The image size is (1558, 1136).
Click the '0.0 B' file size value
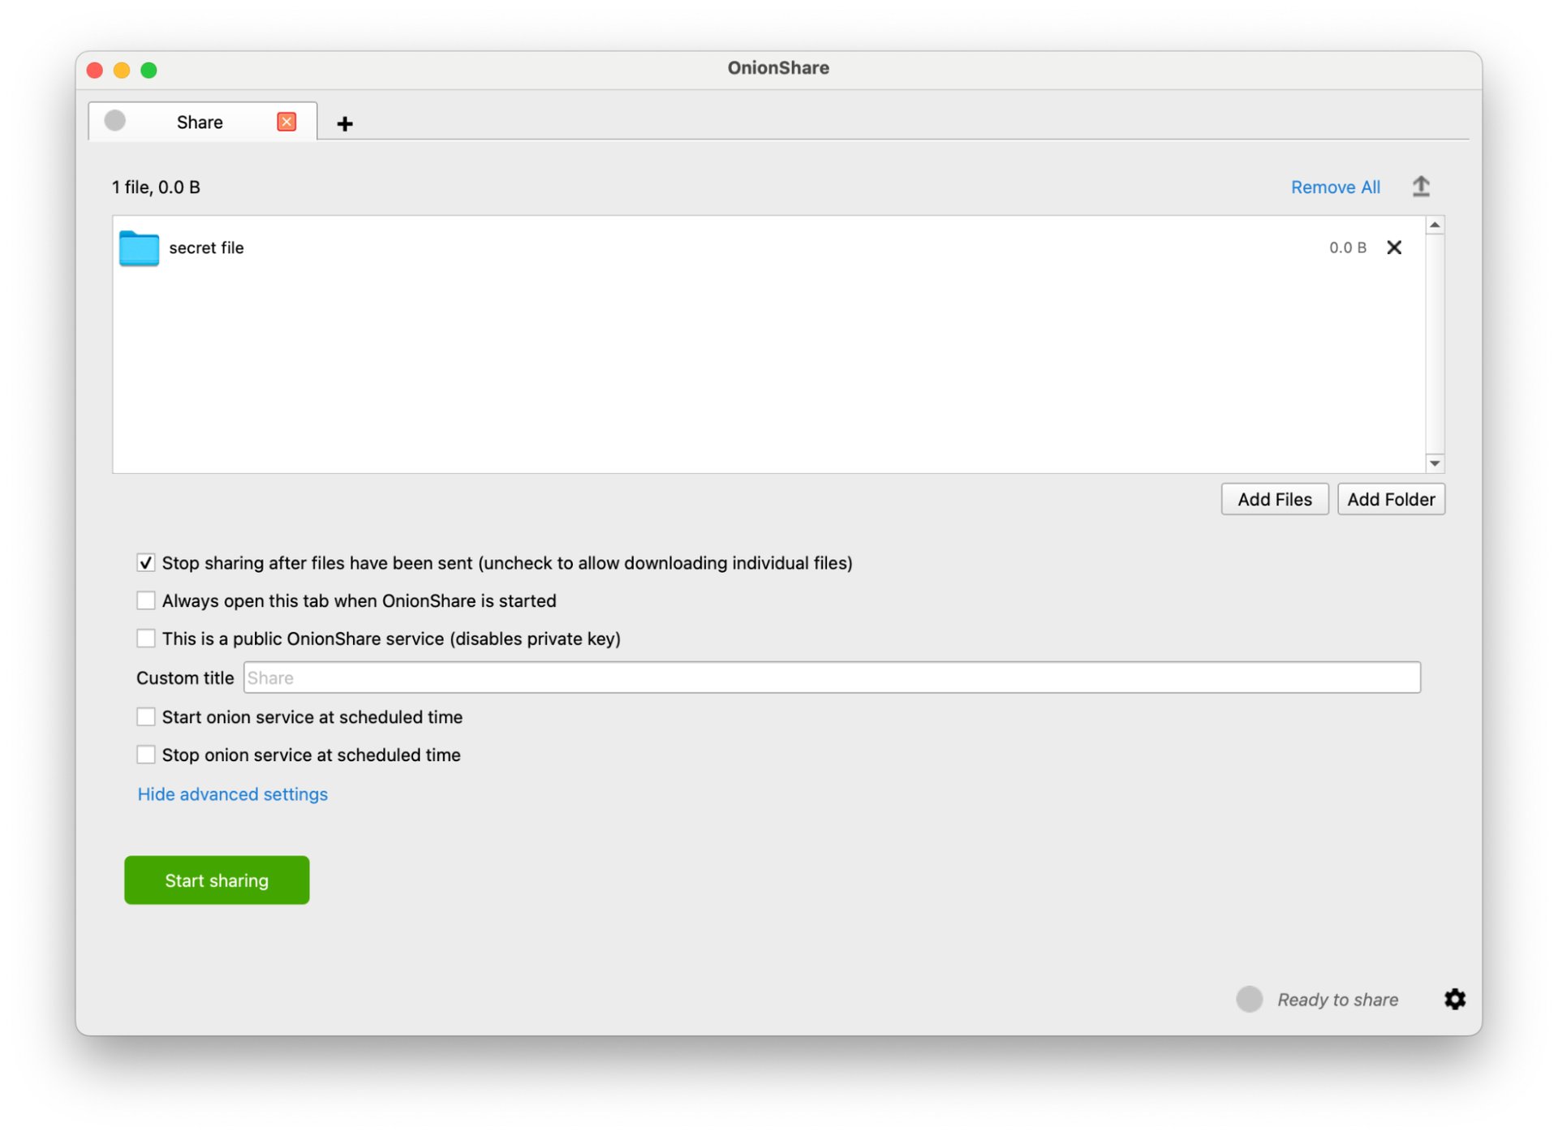point(1347,247)
